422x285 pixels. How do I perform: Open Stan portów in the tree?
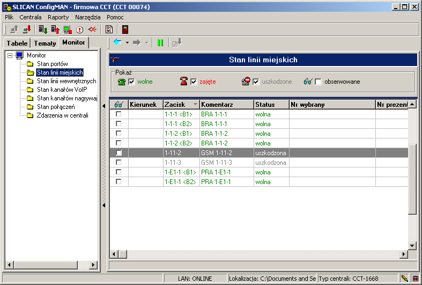click(x=53, y=64)
